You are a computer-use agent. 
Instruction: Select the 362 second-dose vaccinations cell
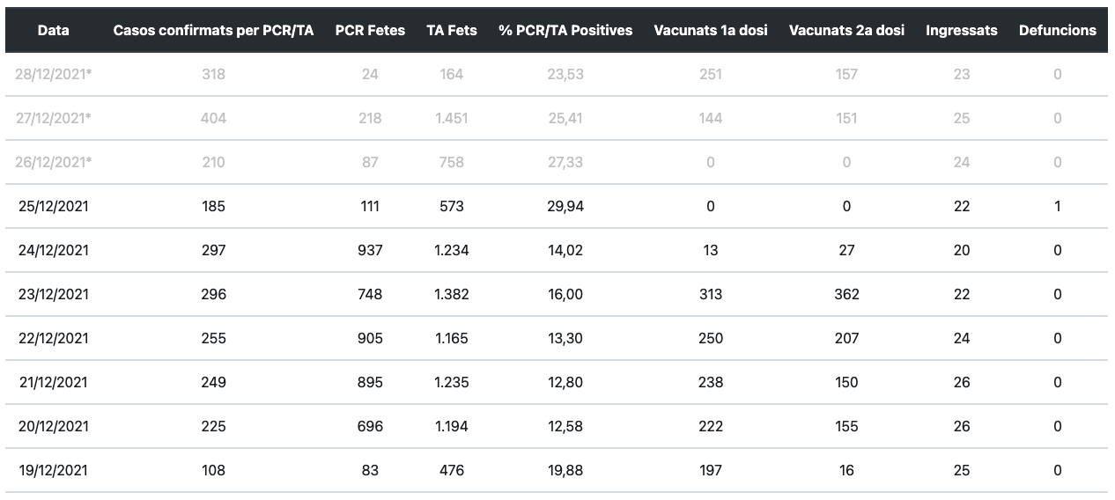click(x=846, y=294)
